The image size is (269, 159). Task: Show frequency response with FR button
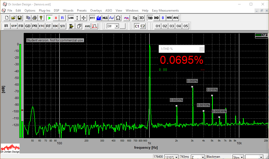(21, 26)
